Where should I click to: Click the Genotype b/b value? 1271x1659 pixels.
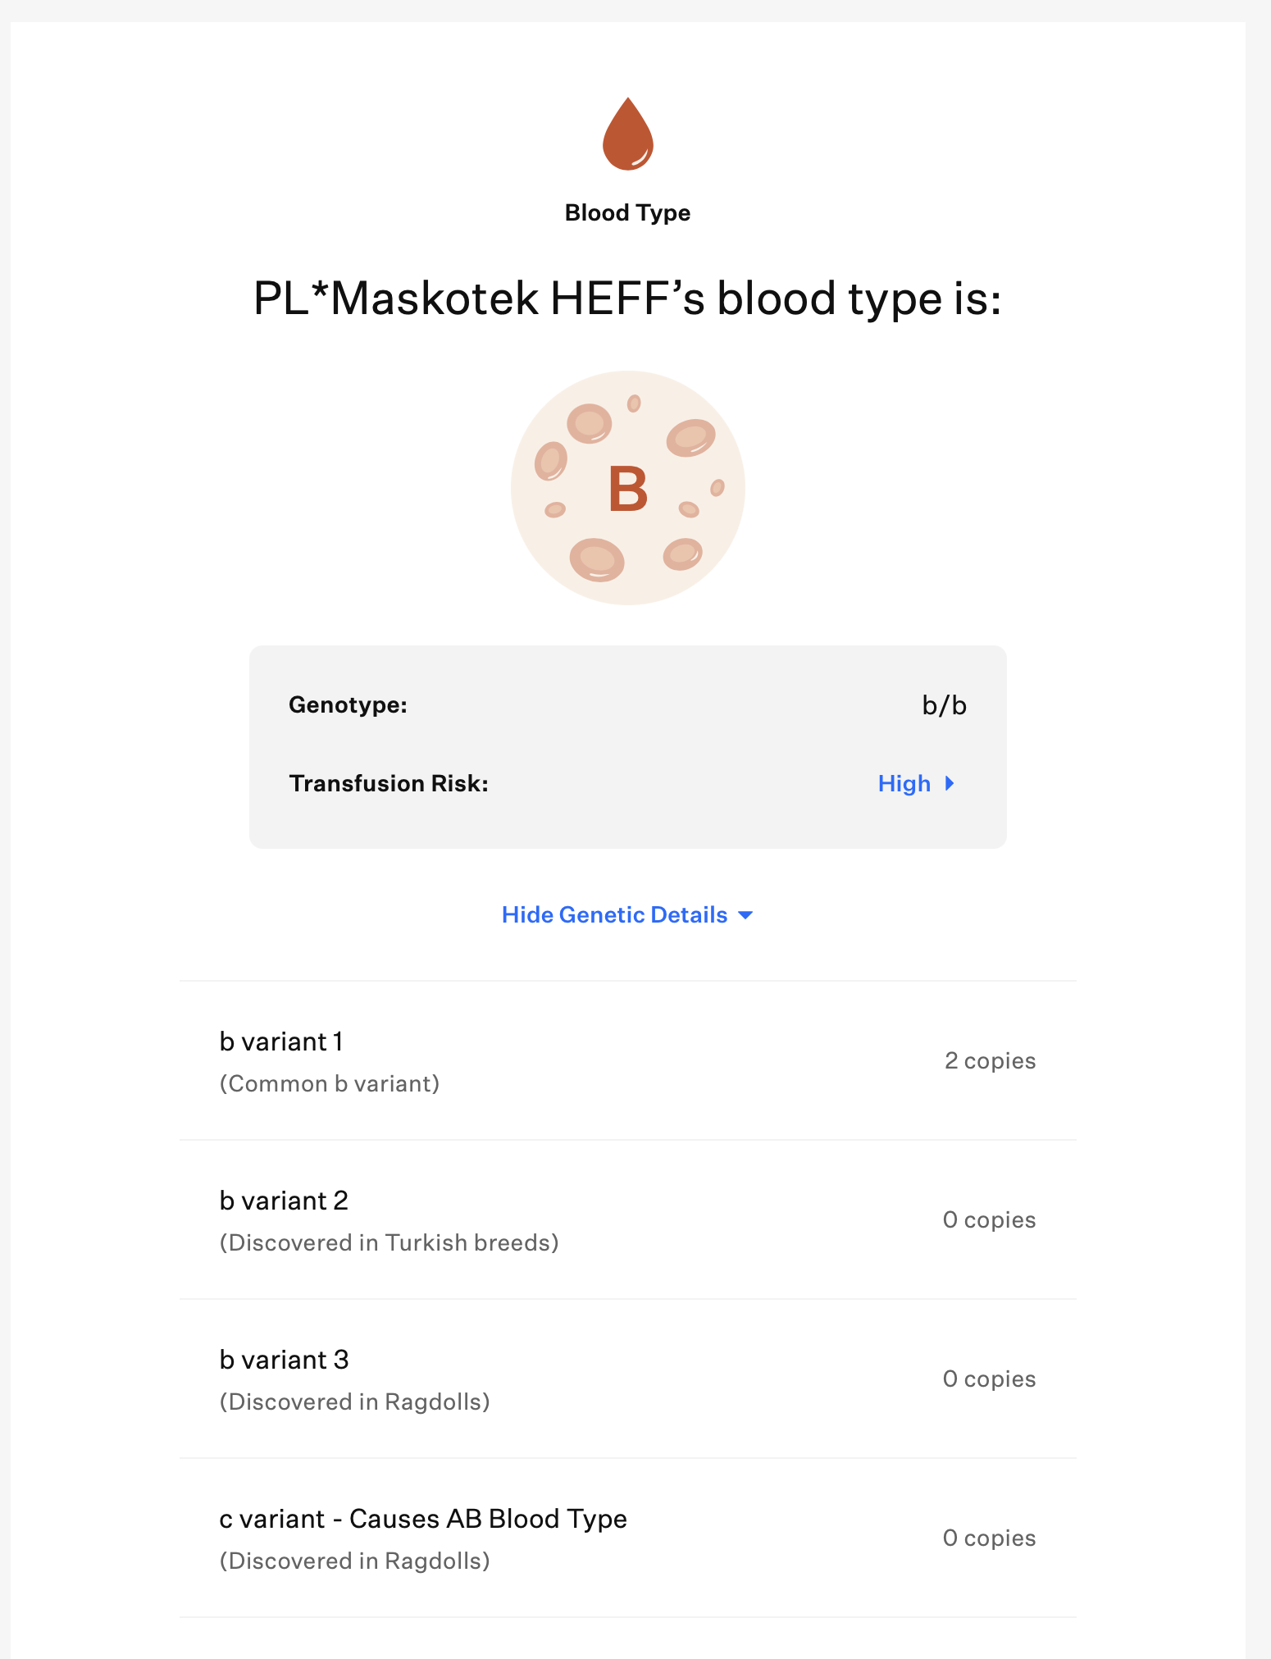[x=944, y=705]
